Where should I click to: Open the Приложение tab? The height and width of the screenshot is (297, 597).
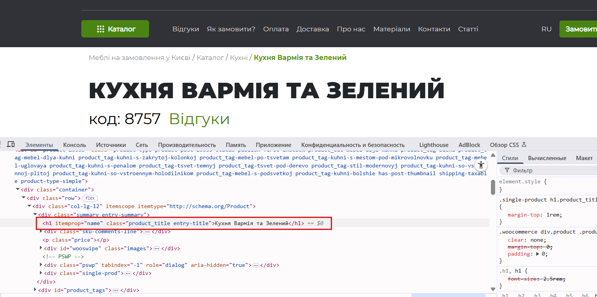click(273, 145)
